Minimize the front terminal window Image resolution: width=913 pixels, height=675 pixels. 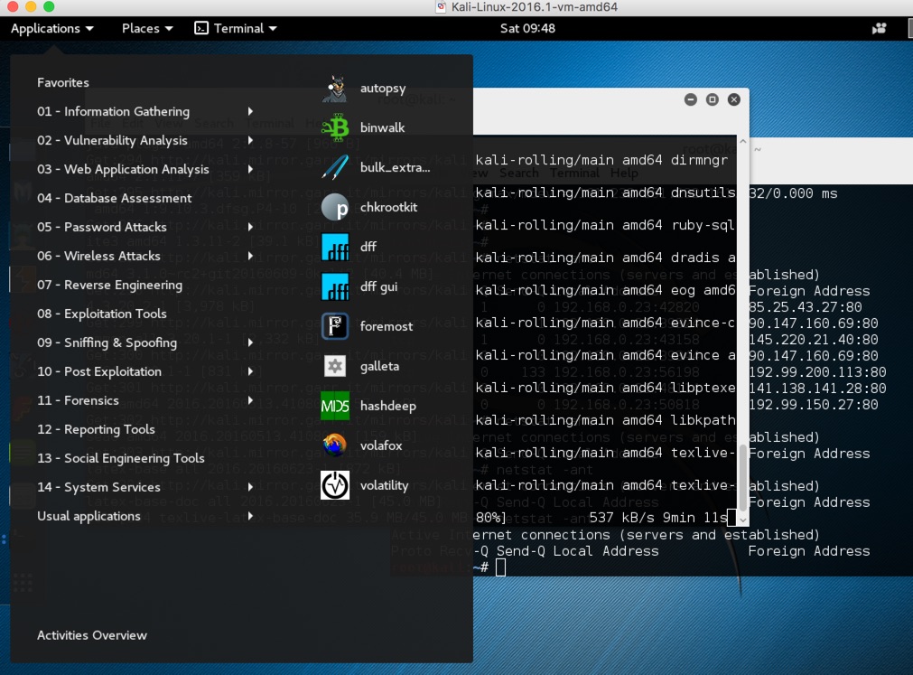691,99
